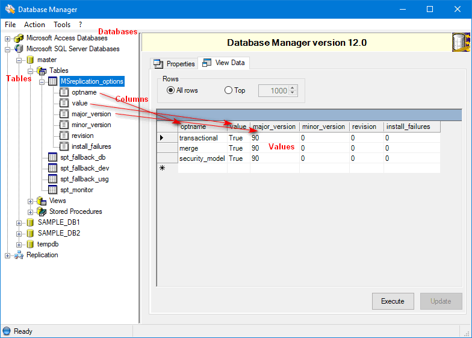
Task: Click the major_version column header
Action: tap(275, 127)
